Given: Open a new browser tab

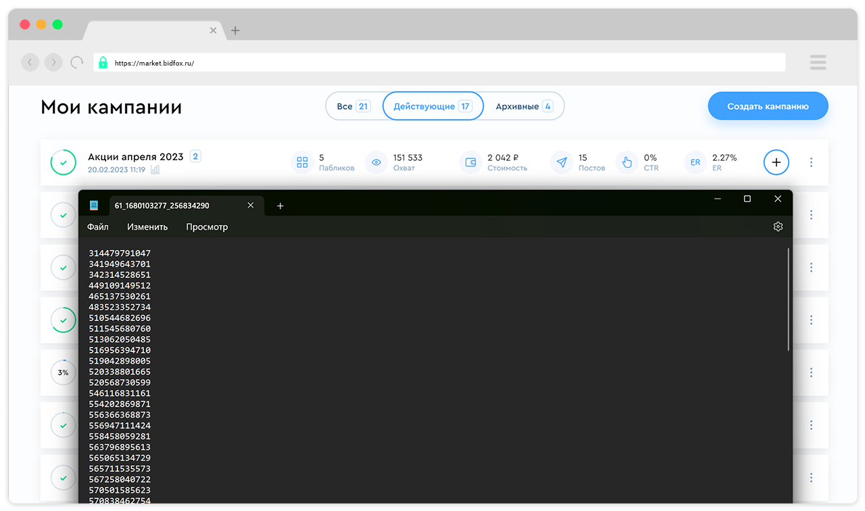Looking at the screenshot, I should pyautogui.click(x=235, y=30).
